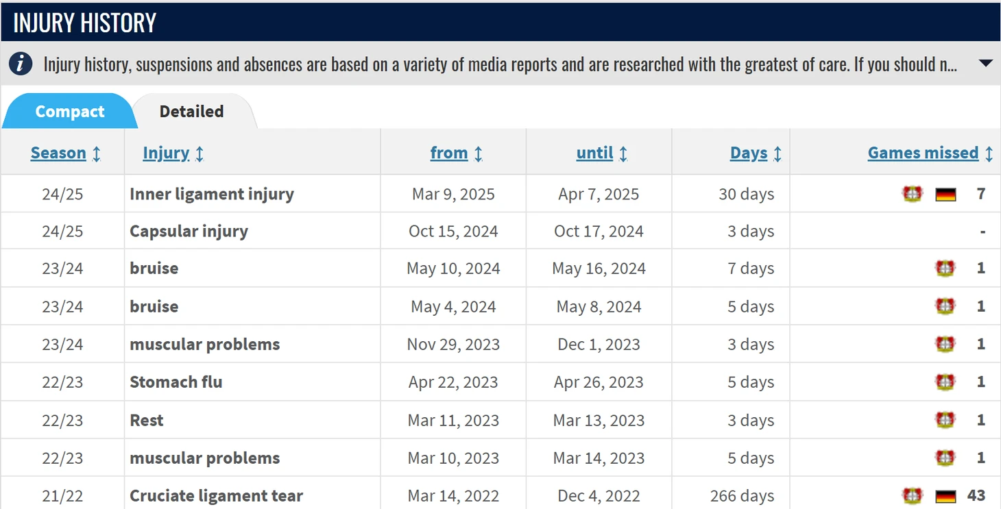Click the Cruciate ligament tear entry
1001x509 pixels.
click(x=216, y=496)
